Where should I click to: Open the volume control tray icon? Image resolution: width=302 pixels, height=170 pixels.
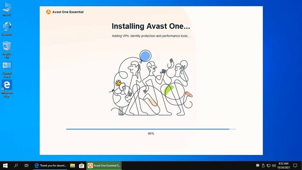[274, 165]
